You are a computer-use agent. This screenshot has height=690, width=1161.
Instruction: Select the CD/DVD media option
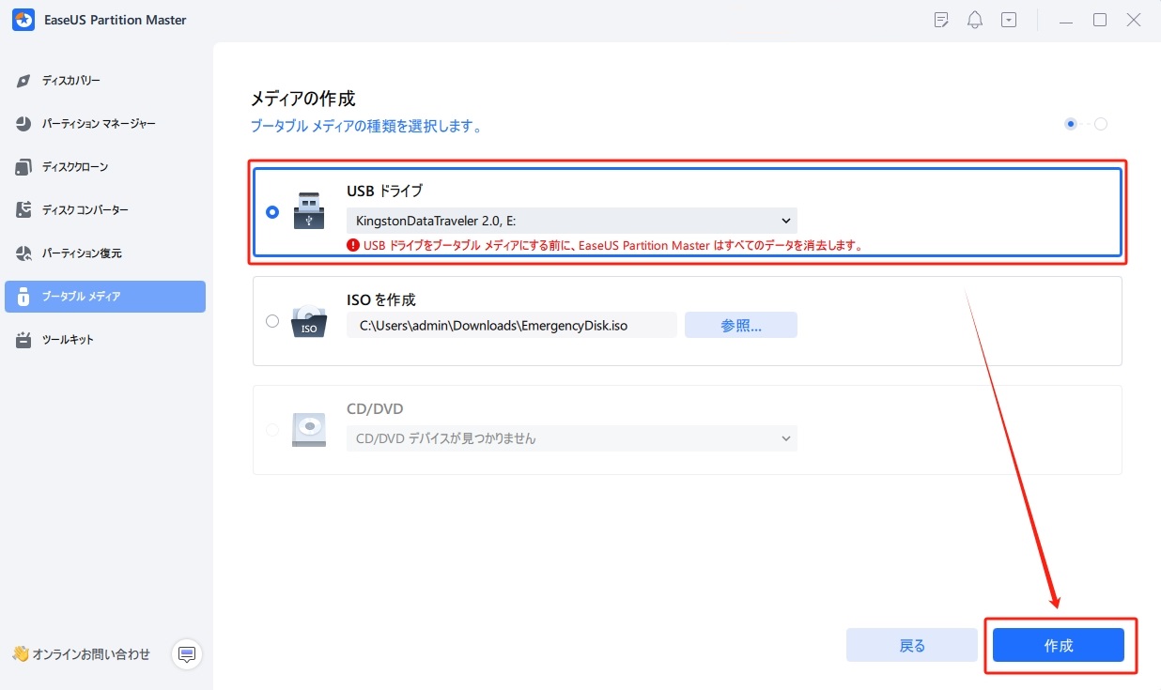pyautogui.click(x=272, y=430)
